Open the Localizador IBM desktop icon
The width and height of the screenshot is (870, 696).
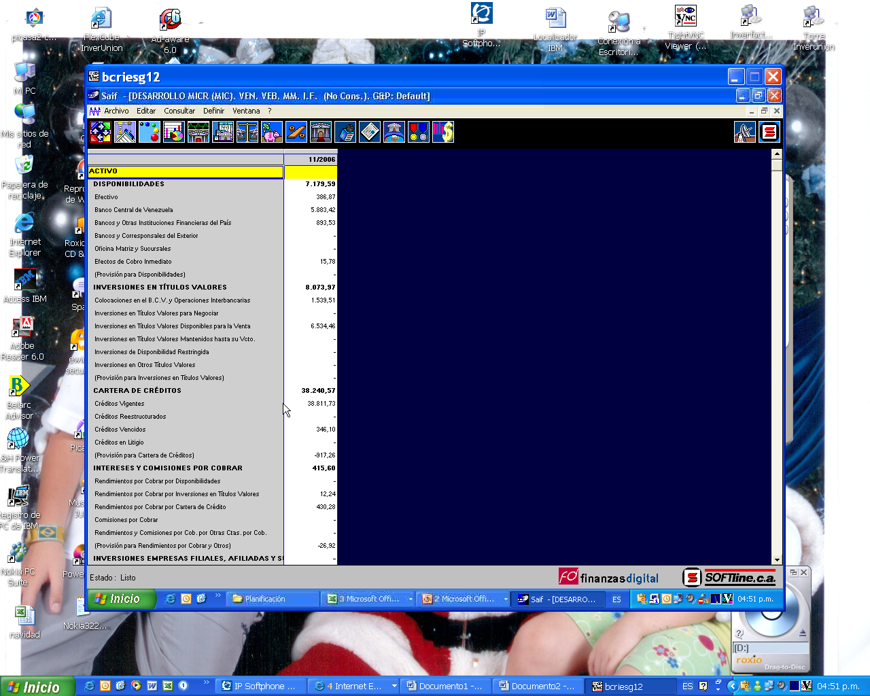(555, 30)
